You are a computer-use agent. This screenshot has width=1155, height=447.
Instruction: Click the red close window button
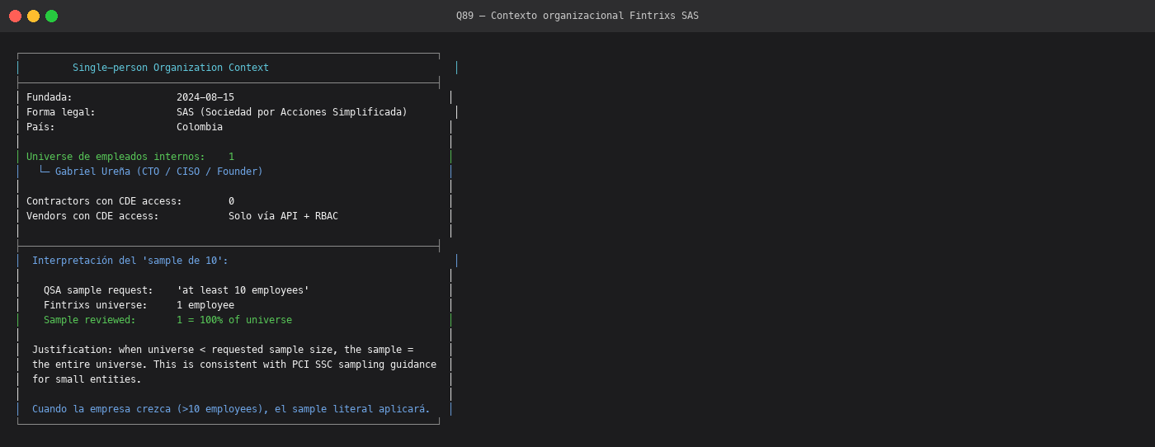(15, 16)
